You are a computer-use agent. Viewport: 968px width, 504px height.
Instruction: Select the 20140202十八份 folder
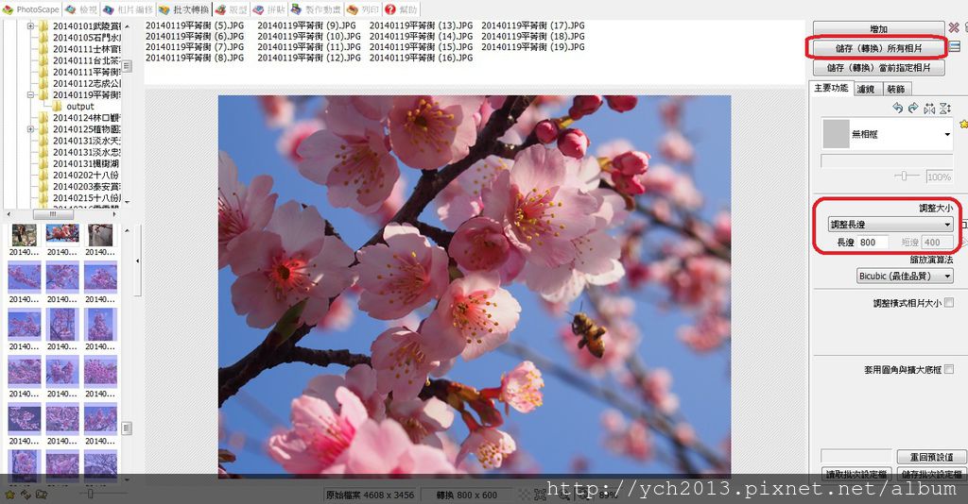pyautogui.click(x=86, y=175)
